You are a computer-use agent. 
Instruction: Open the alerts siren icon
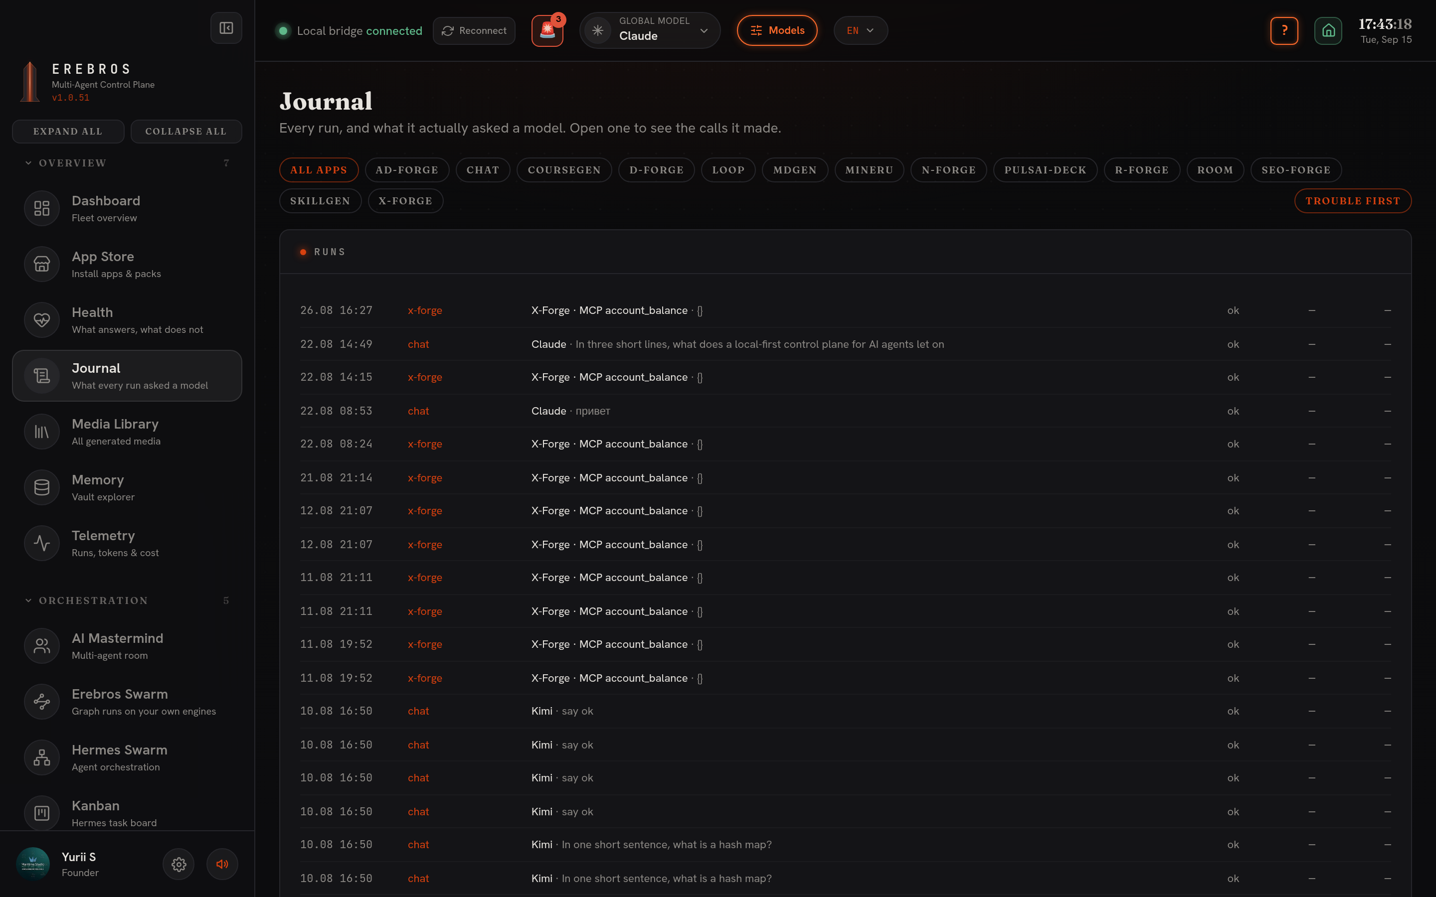tap(547, 31)
